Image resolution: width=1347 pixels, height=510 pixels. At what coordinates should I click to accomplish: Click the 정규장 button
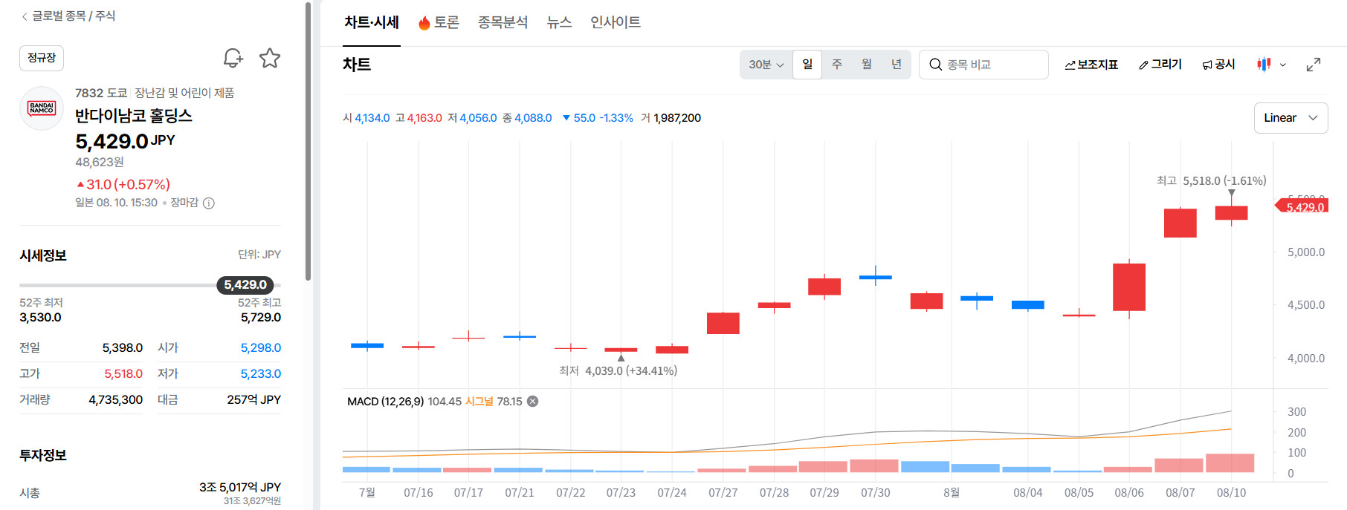pyautogui.click(x=42, y=58)
